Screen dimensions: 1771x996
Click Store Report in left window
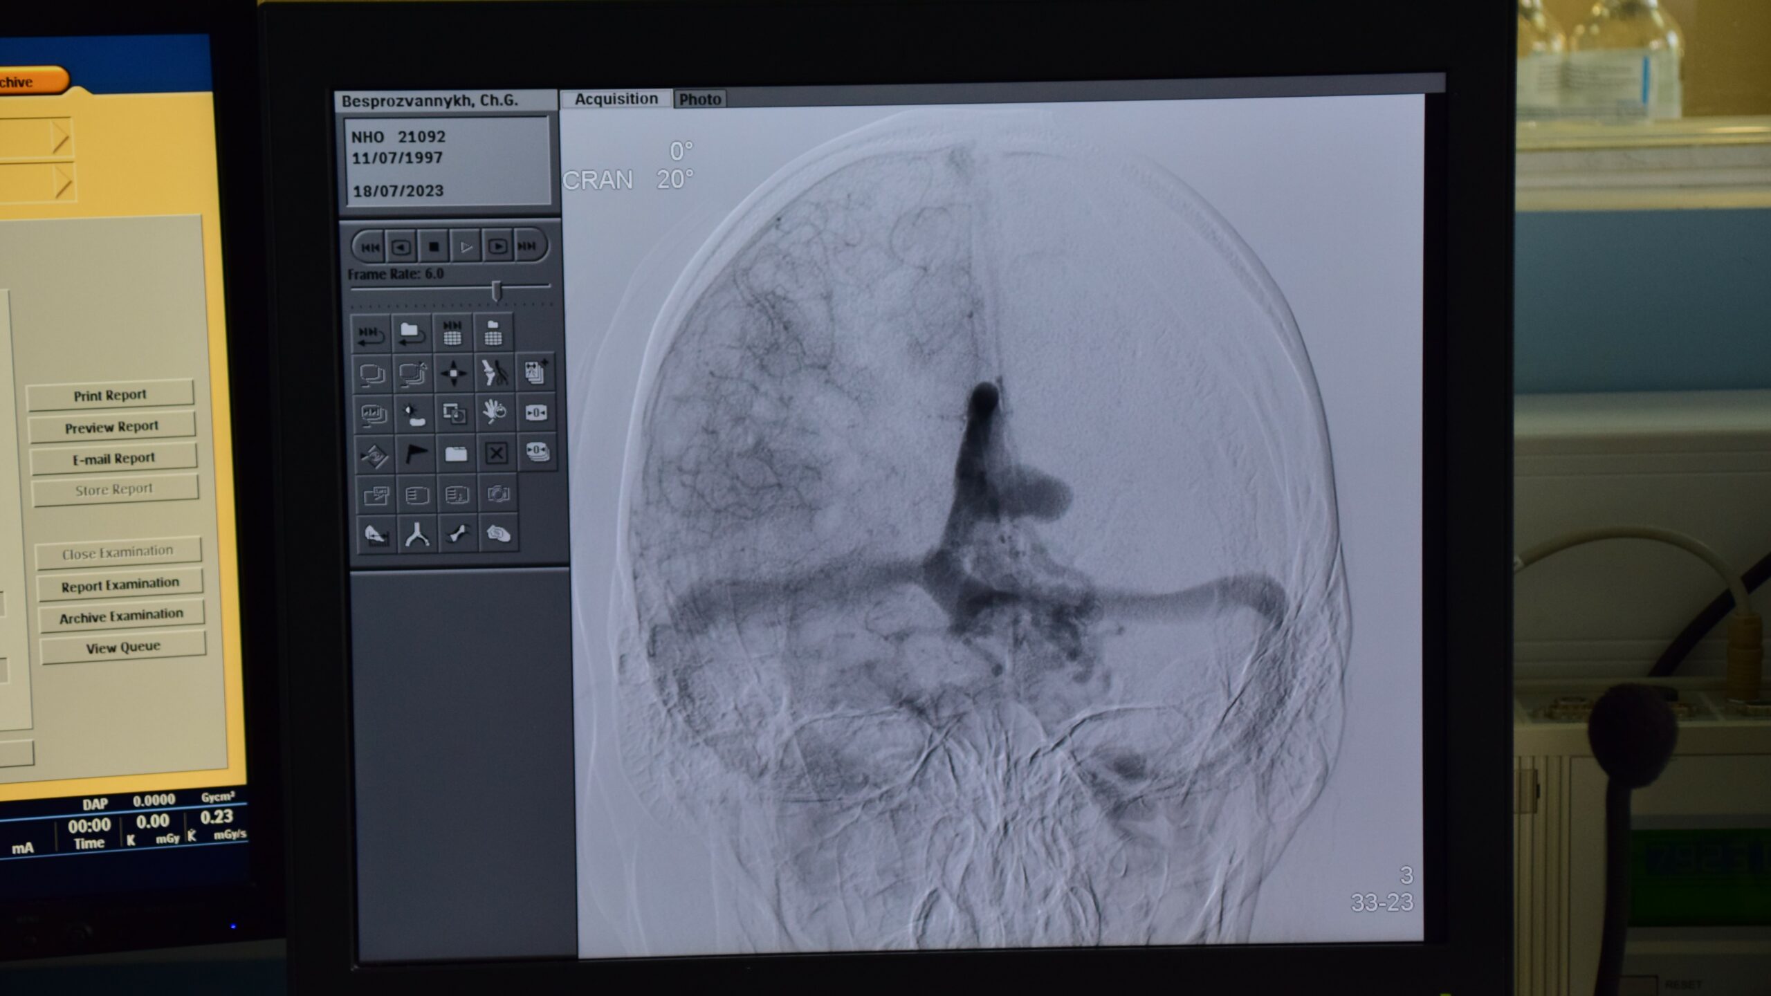click(115, 489)
